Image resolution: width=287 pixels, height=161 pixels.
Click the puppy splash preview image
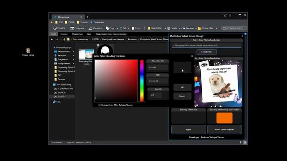(218, 84)
